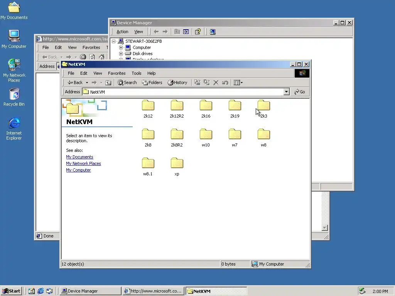Launch Internet Explorer from Quick Launch

[x=41, y=291]
